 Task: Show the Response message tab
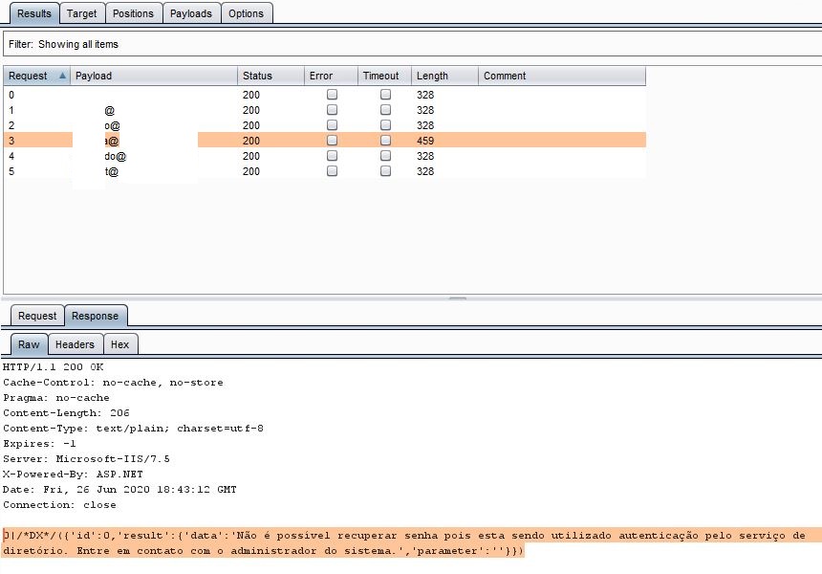(95, 316)
